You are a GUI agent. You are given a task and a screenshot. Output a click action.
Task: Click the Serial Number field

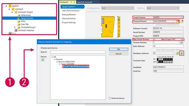pyautogui.click(x=168, y=32)
